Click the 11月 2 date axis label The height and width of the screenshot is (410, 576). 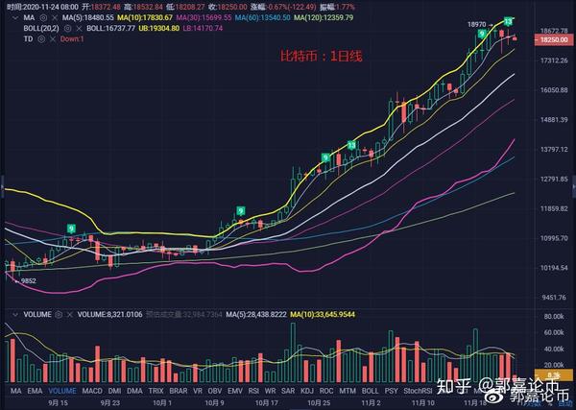[371, 403]
